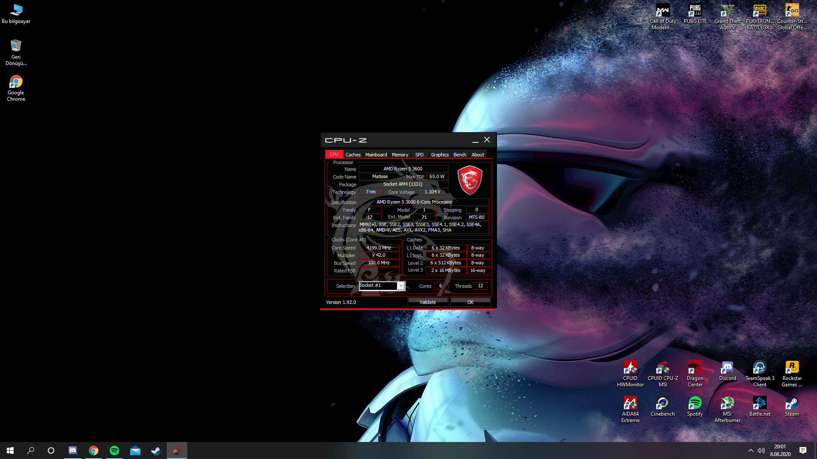Click the Core Voltage value 1.104 V
817x459 pixels.
[x=433, y=192]
